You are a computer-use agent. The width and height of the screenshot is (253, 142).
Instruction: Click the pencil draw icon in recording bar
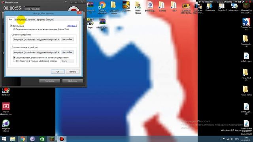tap(243, 2)
